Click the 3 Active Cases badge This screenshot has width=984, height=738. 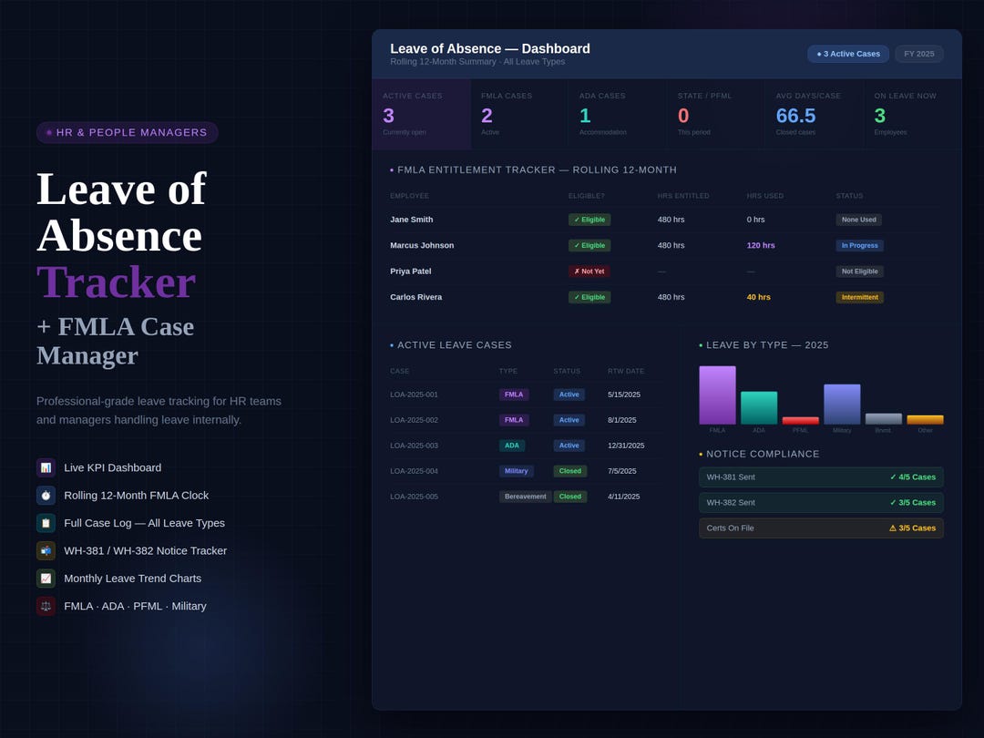click(848, 54)
